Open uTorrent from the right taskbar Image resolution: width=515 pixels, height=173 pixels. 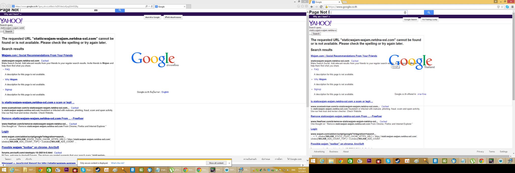coord(473,161)
